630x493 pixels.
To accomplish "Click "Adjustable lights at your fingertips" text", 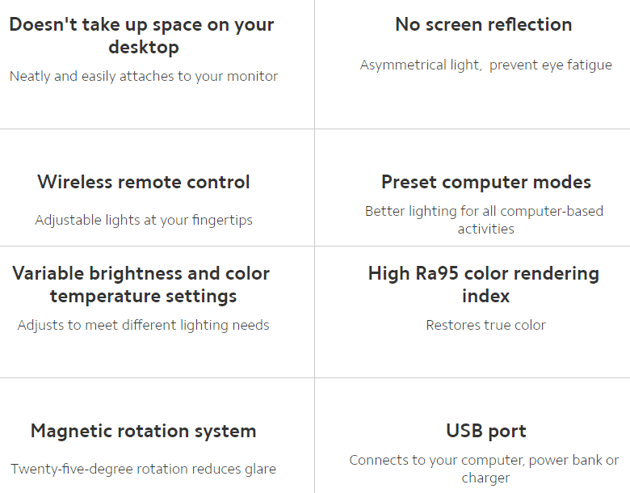I will point(144,220).
